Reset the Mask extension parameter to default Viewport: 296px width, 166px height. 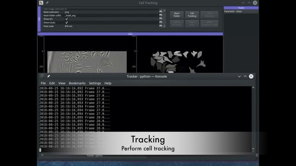click(160, 12)
